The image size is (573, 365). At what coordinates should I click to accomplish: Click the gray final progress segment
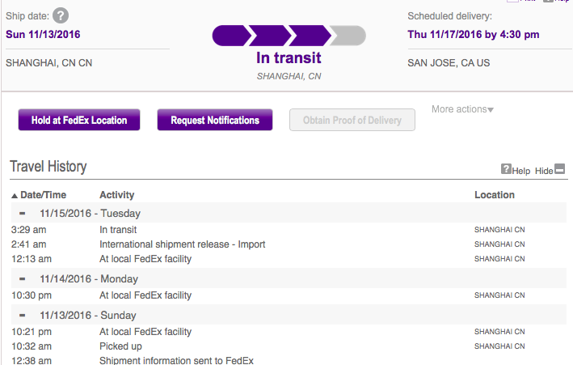(x=348, y=36)
